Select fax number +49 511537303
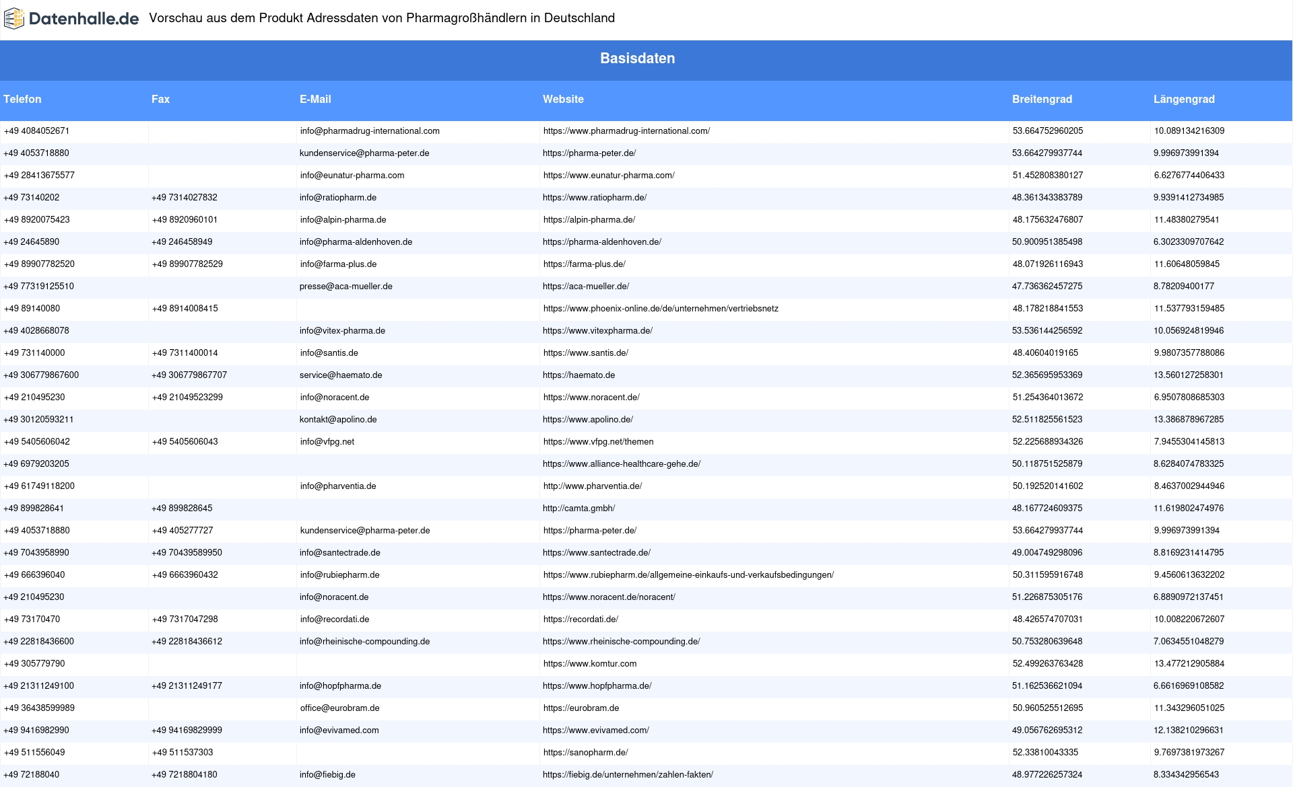The height and width of the screenshot is (787, 1293). pyautogui.click(x=183, y=753)
